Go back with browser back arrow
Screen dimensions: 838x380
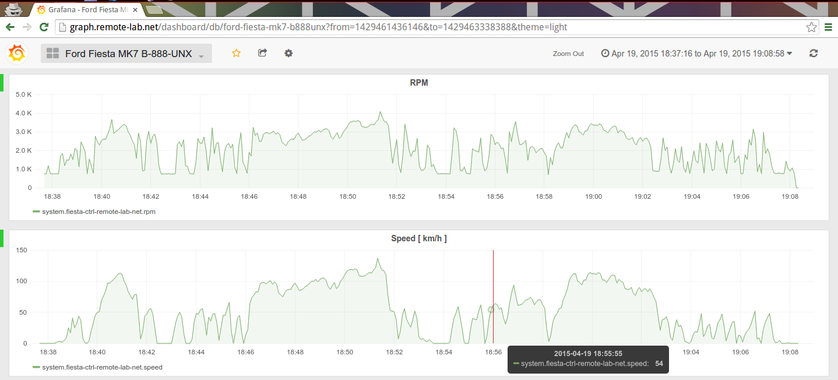10,27
